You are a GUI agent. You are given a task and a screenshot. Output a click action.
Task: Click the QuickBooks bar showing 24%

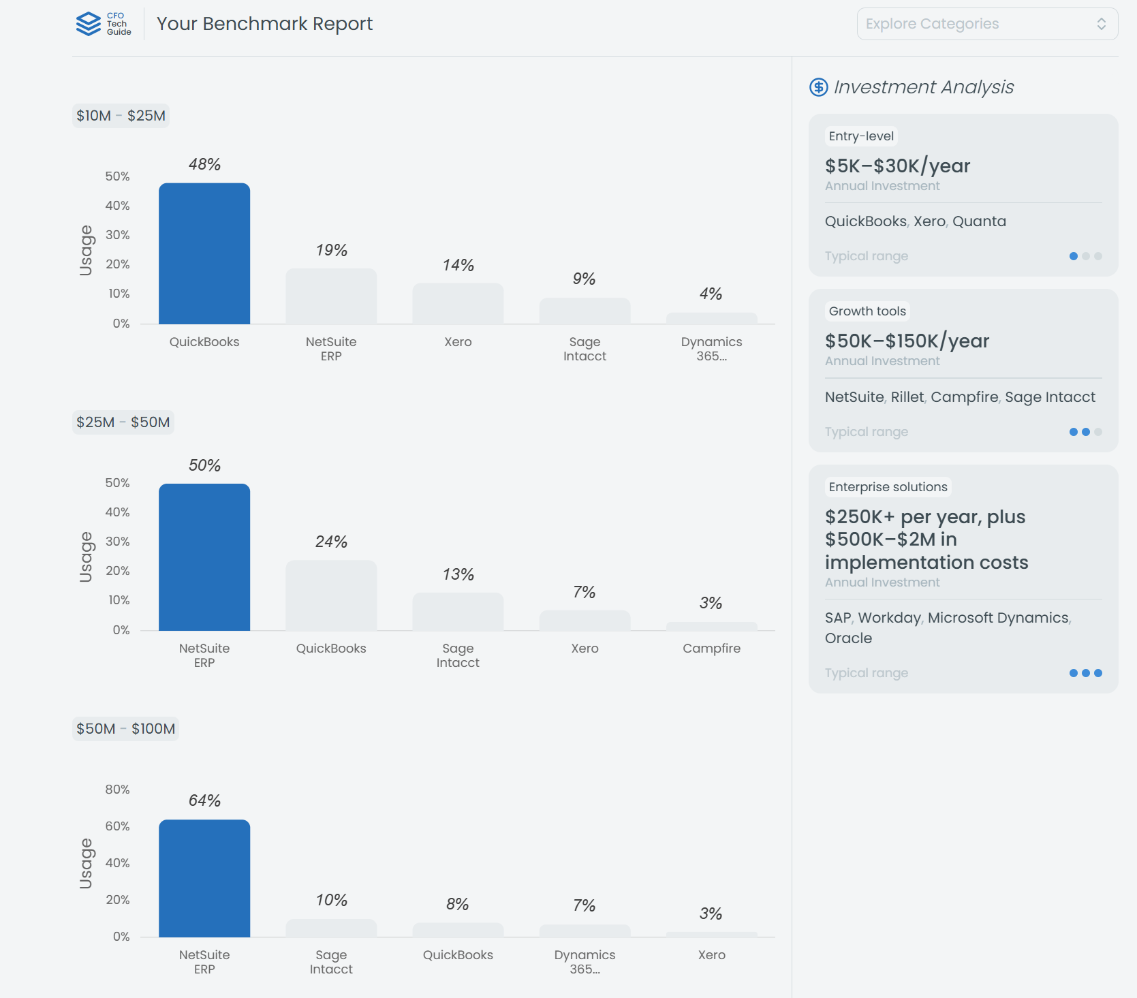point(331,595)
